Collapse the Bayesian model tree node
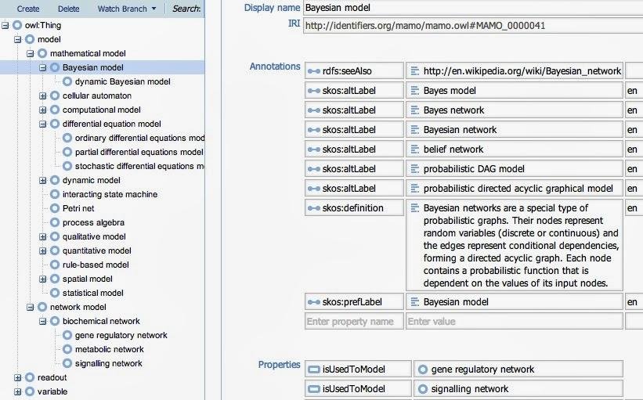This screenshot has width=643, height=400. (43, 67)
